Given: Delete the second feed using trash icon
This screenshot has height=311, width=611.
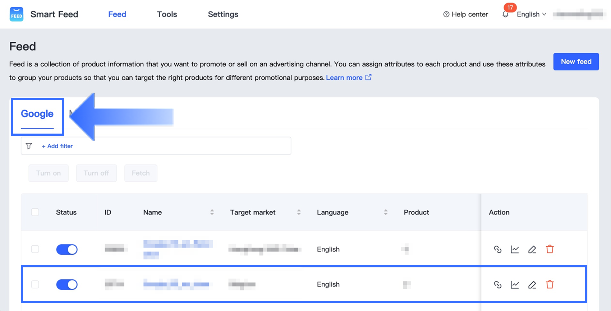Looking at the screenshot, I should click(x=550, y=285).
